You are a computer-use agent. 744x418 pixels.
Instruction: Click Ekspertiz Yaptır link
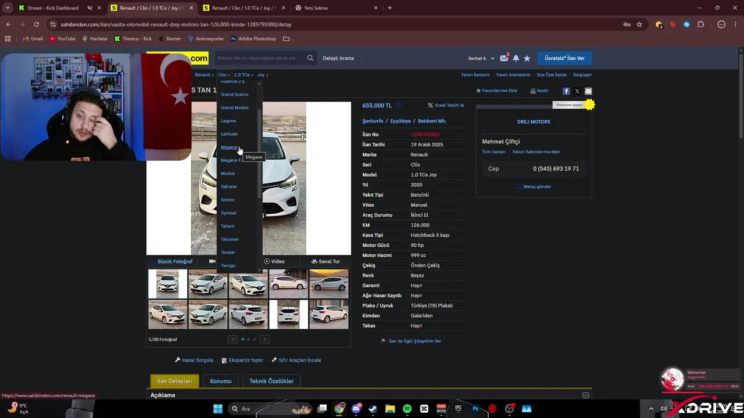point(242,360)
